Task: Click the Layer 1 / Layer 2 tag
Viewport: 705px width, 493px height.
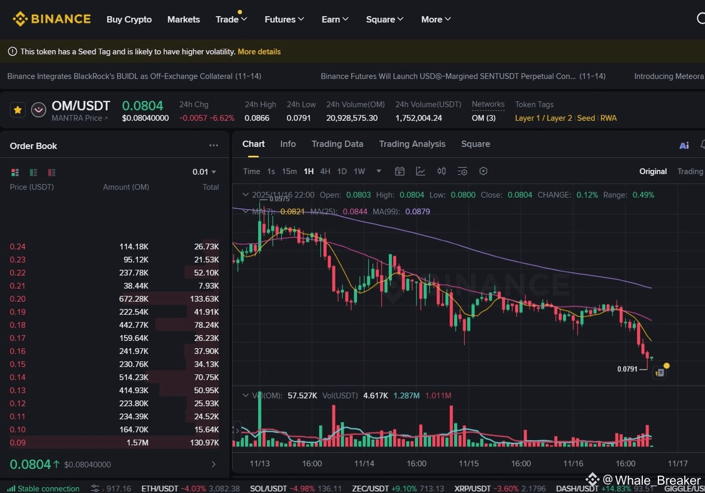Action: tap(544, 118)
